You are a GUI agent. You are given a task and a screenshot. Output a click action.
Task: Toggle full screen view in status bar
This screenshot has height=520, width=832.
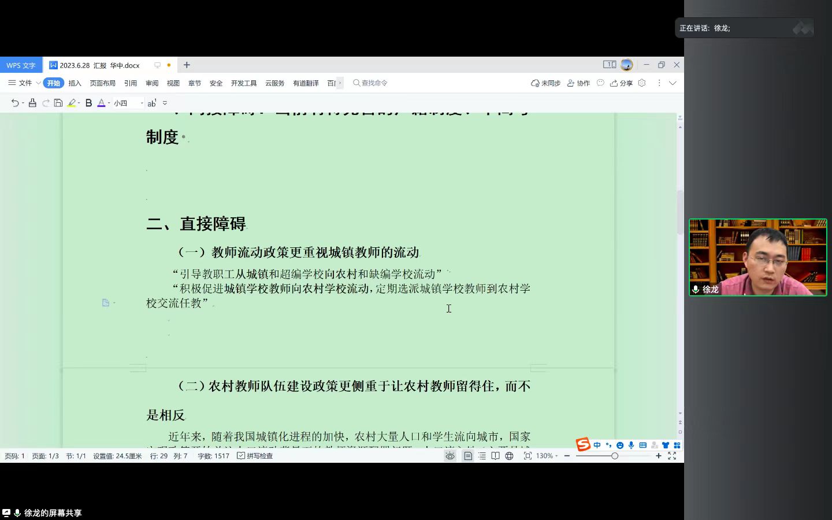coord(672,456)
